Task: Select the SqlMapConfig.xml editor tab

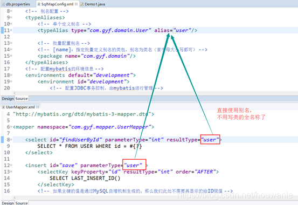Action: pos(57,4)
